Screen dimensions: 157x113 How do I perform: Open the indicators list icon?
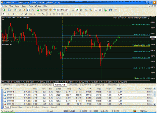(105, 10)
